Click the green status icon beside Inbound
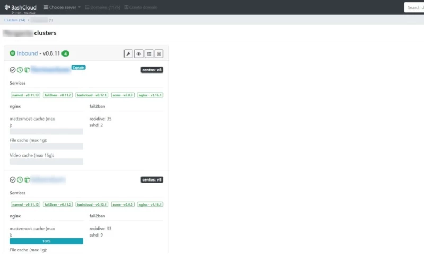This screenshot has width=424, height=254. (x=13, y=53)
